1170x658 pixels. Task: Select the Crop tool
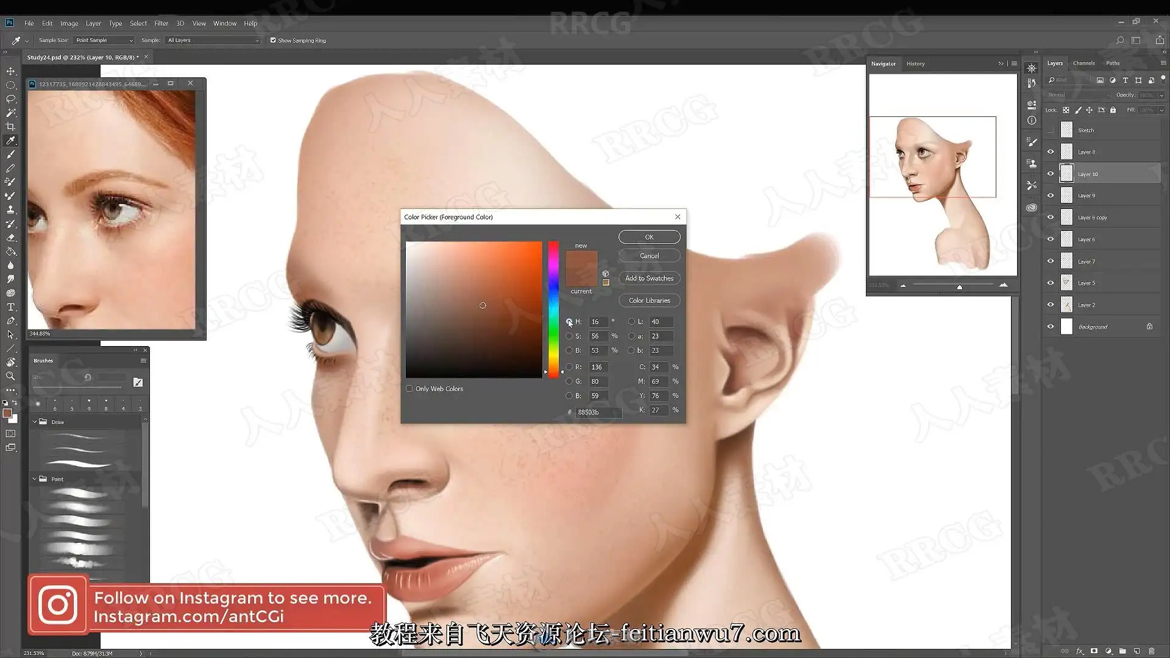10,127
